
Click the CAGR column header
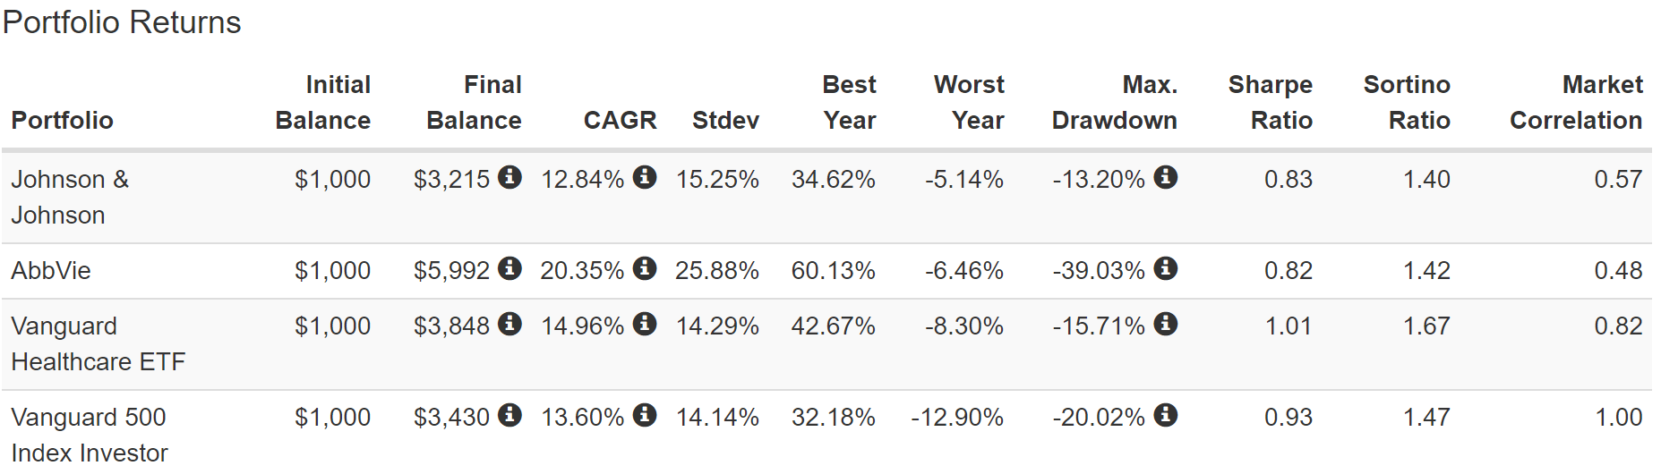[620, 120]
